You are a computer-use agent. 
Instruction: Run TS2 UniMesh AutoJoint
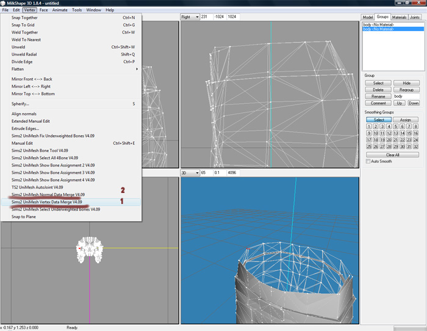point(71,187)
